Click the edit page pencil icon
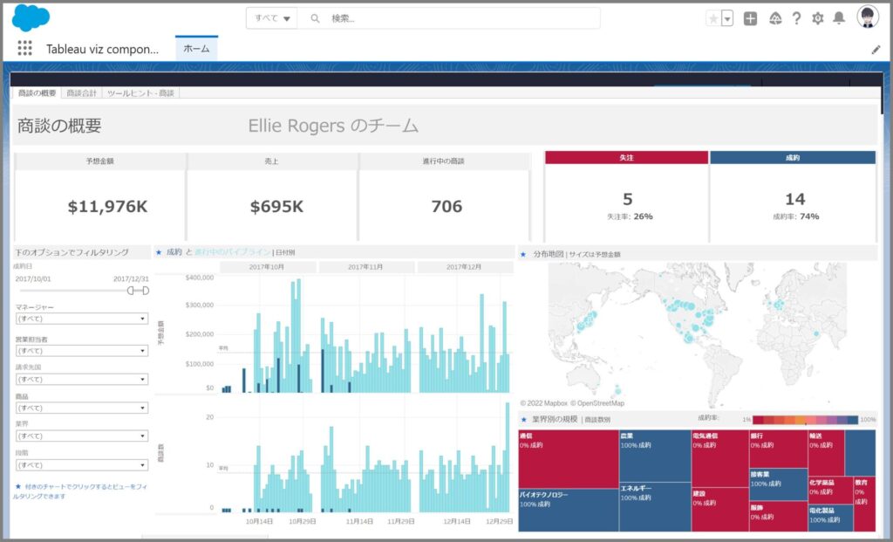893x542 pixels. click(876, 50)
